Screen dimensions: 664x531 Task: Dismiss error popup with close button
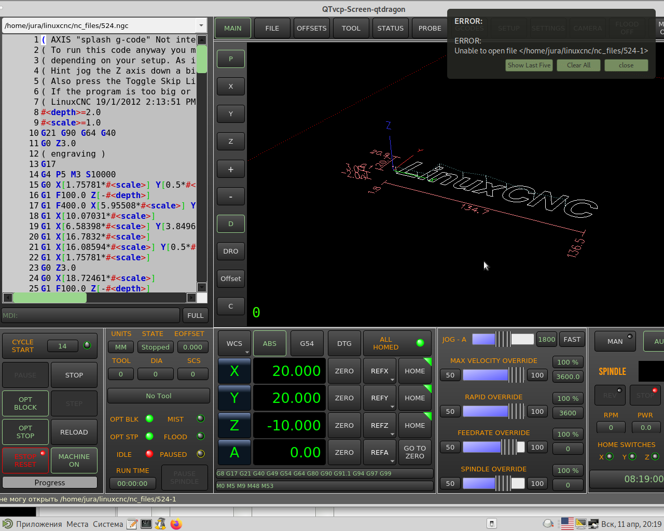626,65
